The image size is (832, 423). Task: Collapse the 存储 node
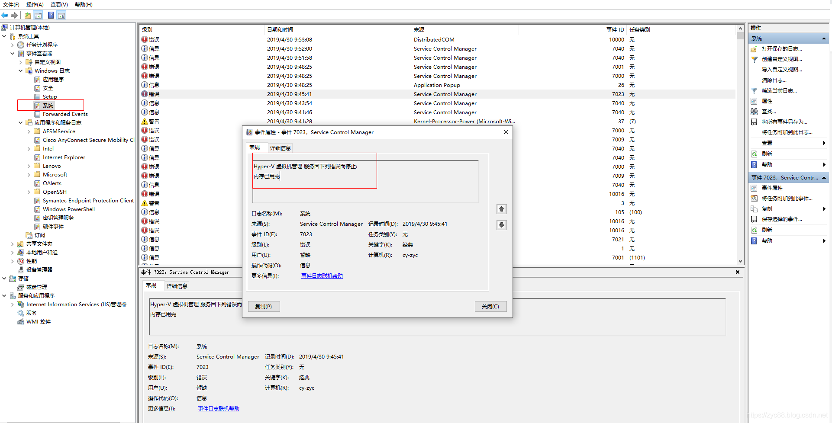point(4,279)
